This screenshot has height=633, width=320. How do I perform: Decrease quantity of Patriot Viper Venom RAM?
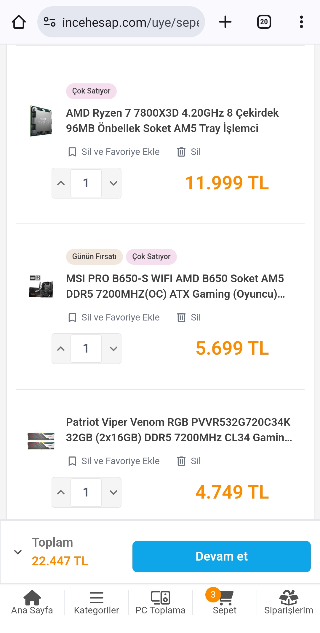coord(113,492)
